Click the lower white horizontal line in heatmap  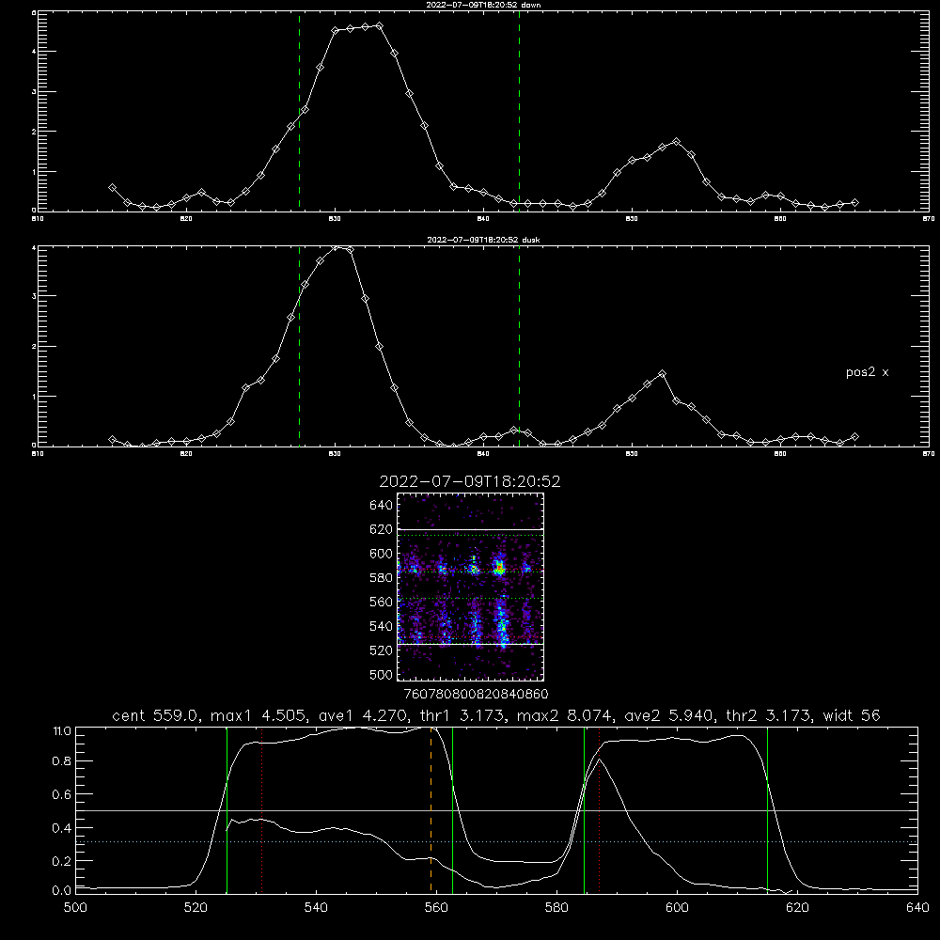coord(471,645)
